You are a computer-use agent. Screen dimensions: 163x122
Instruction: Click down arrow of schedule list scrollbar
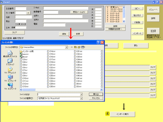[124, 21]
